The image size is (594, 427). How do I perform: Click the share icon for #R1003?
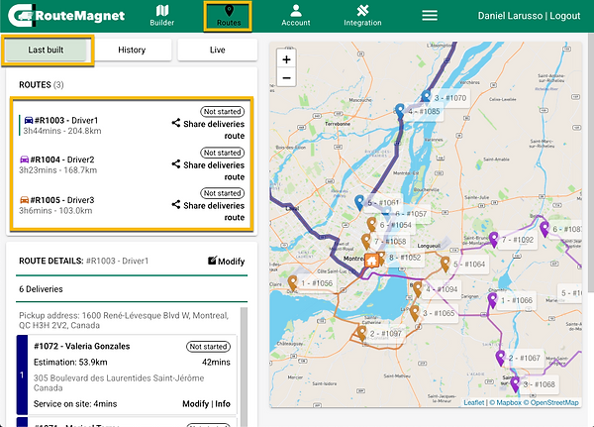[176, 123]
